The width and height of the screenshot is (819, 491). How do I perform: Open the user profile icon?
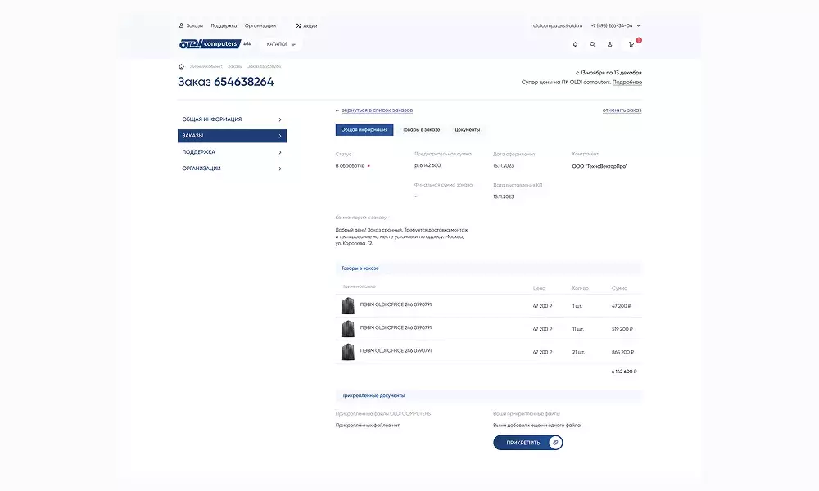click(x=610, y=44)
